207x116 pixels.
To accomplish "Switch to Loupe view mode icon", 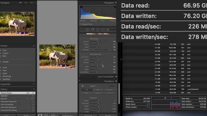I will [x=40, y=115].
